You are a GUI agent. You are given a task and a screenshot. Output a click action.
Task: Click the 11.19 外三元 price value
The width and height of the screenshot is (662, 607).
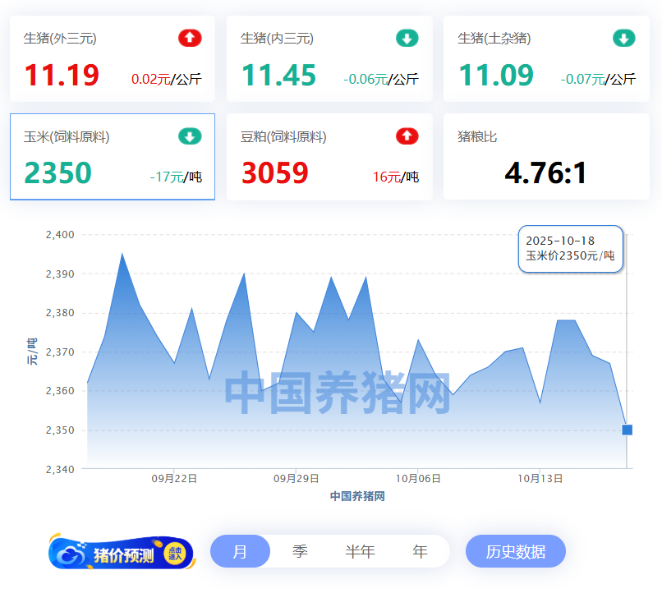tap(62, 76)
